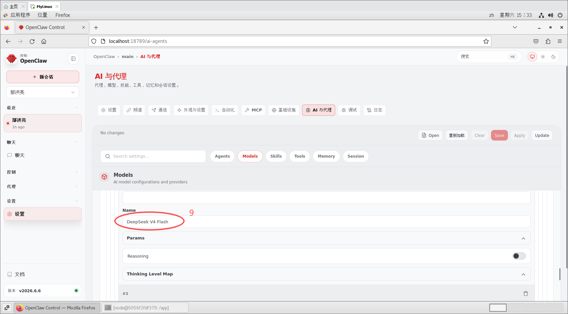Switch to the 设置 top tab
The image size is (568, 314).
click(x=109, y=110)
